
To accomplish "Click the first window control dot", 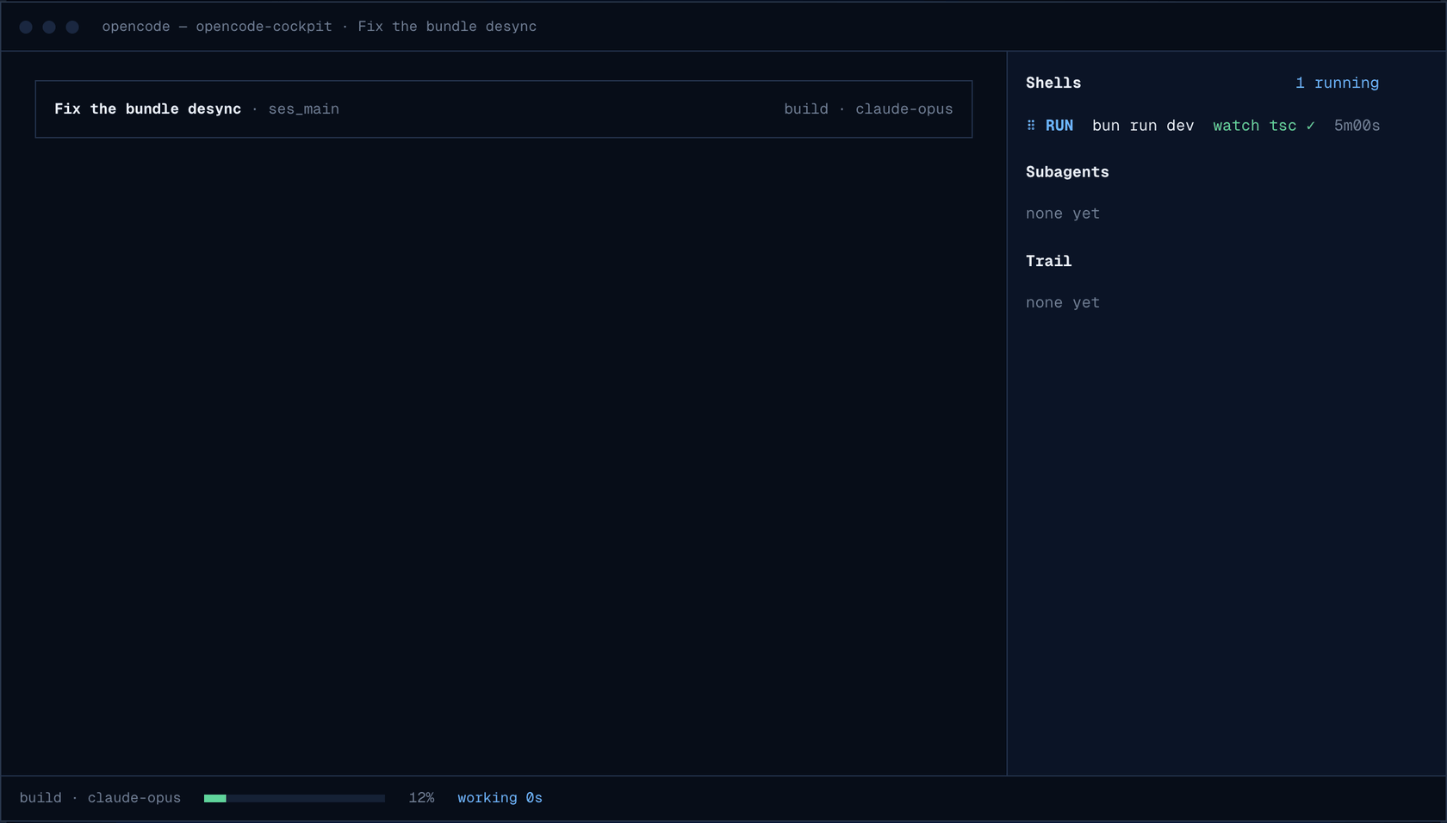I will click(x=26, y=28).
